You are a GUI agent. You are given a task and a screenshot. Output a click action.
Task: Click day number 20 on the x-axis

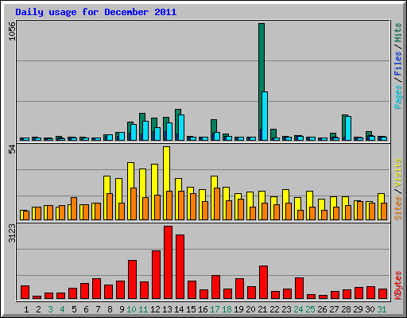pos(250,309)
